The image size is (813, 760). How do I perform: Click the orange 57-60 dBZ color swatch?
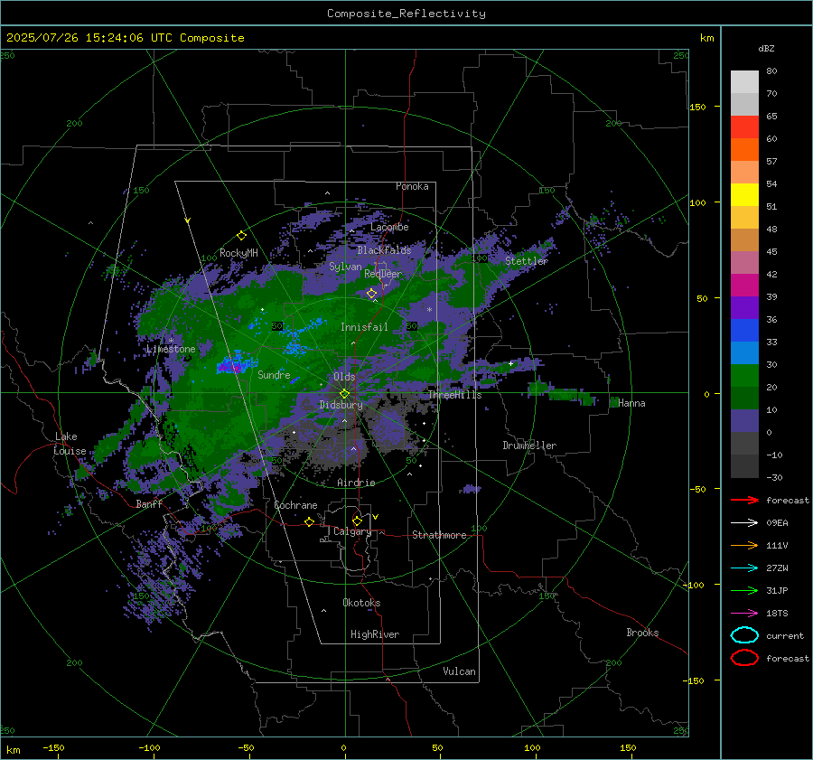point(744,150)
